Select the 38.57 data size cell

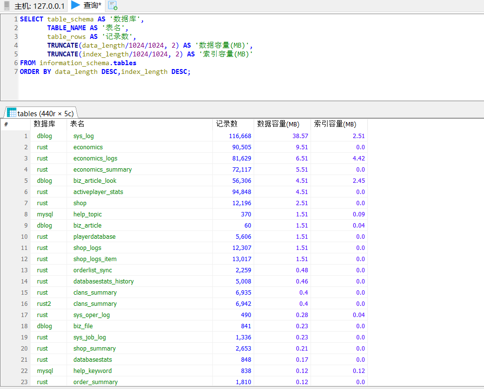click(282, 136)
